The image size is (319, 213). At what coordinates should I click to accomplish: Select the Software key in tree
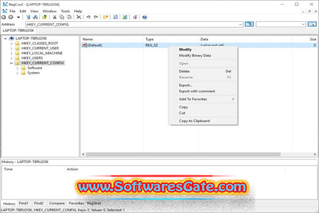(35, 67)
